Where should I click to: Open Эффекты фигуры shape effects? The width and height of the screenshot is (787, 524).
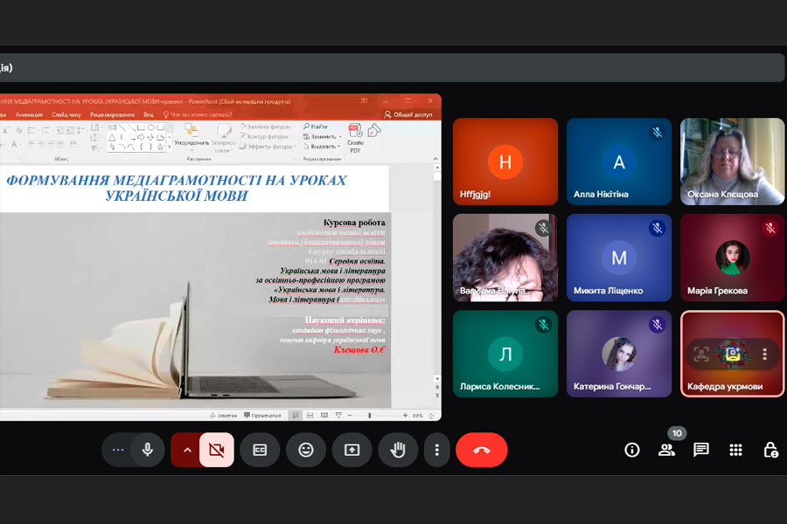(268, 147)
